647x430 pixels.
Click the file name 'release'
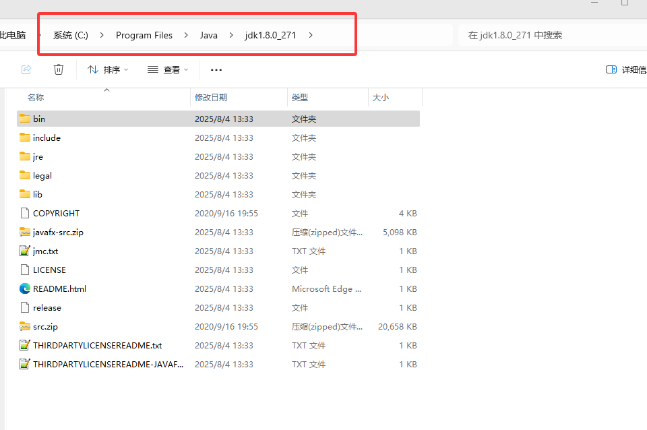[x=47, y=308]
